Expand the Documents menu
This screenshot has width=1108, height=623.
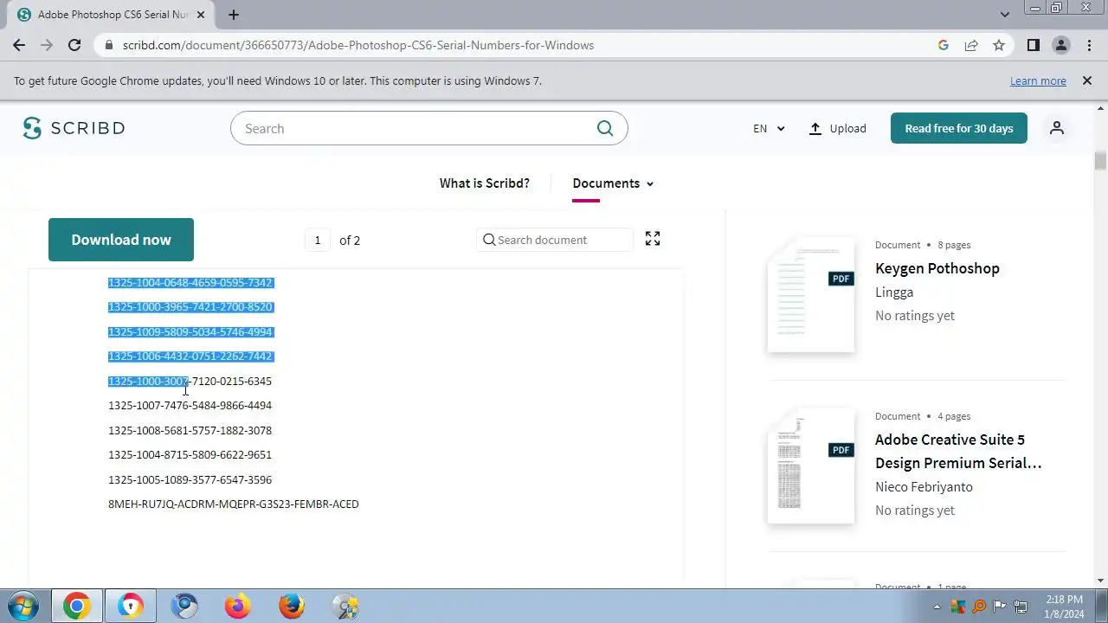coord(613,183)
